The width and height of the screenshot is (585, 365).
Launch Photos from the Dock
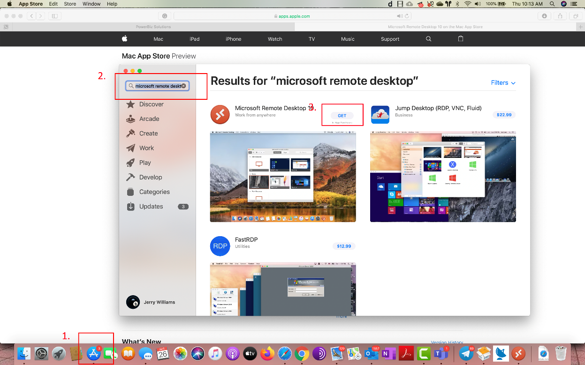180,354
